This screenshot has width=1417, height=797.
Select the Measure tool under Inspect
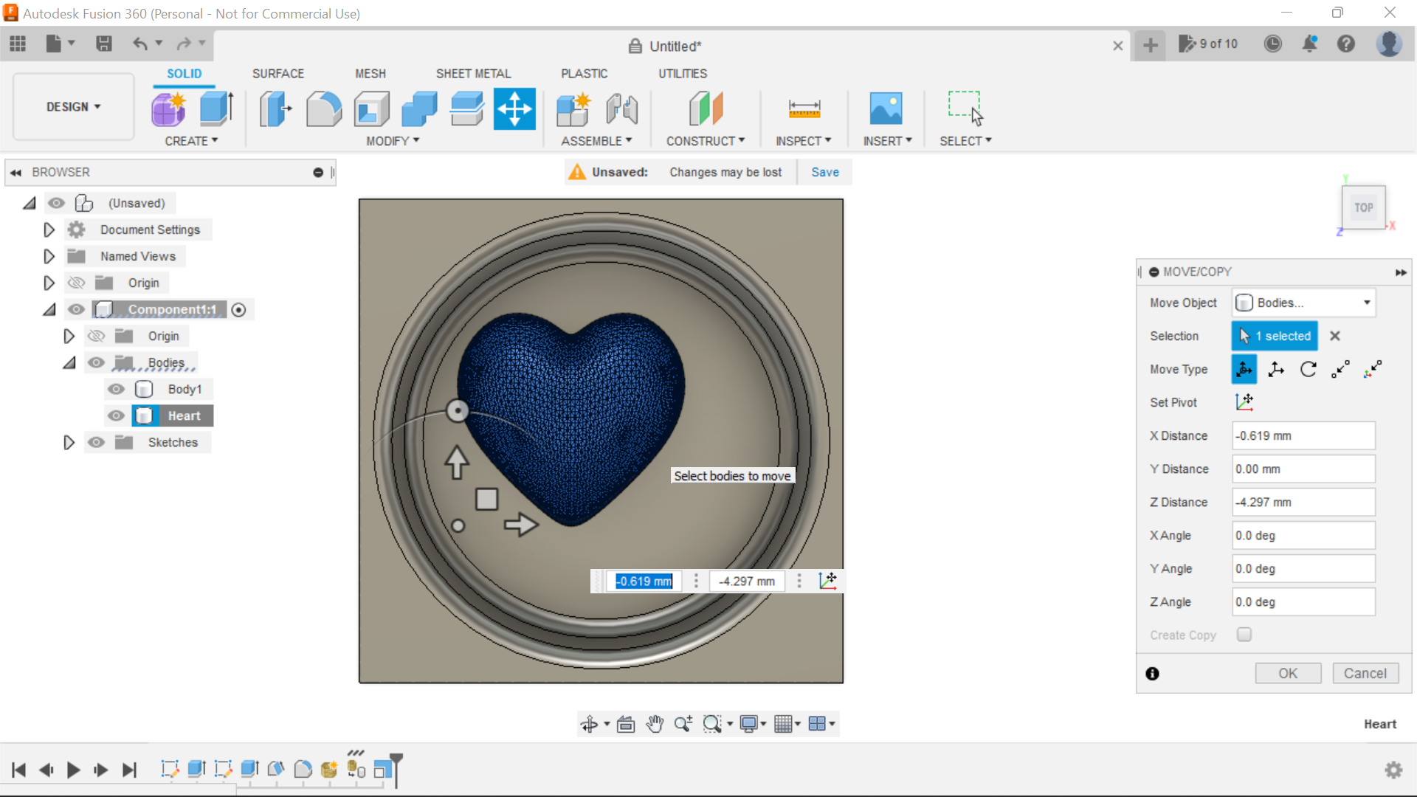(804, 108)
